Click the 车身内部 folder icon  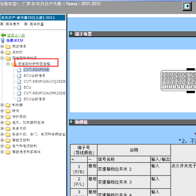tap(8, 129)
